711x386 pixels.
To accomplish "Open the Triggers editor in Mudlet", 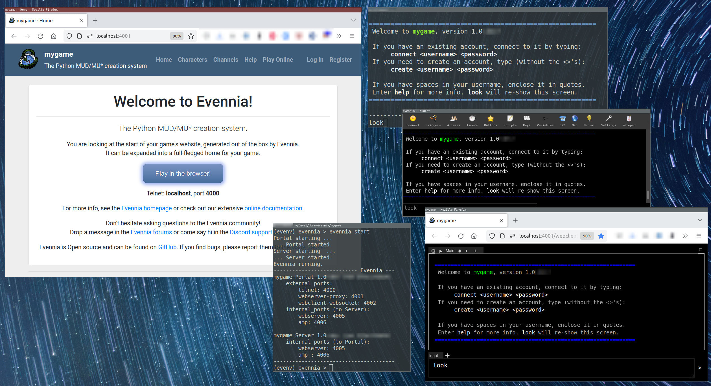I will click(433, 121).
